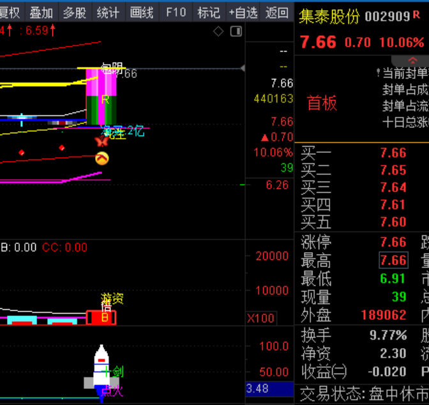Click the 买四 price 7.61
429x405 pixels.
[393, 205]
